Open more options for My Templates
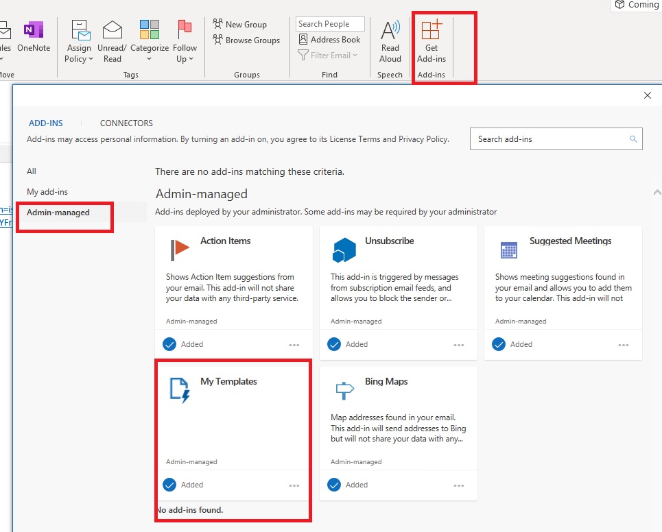This screenshot has width=662, height=532. click(x=294, y=485)
